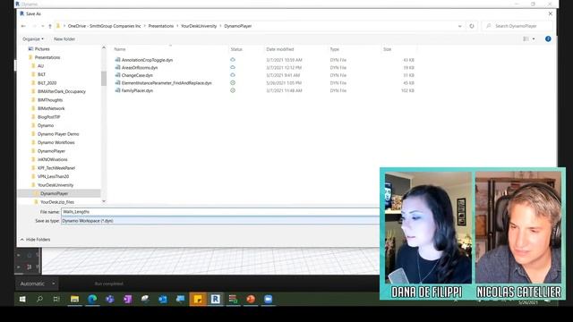This screenshot has width=573, height=322.
Task: Click the synced status icon for FamilyPlacer.dyn
Action: tap(233, 90)
